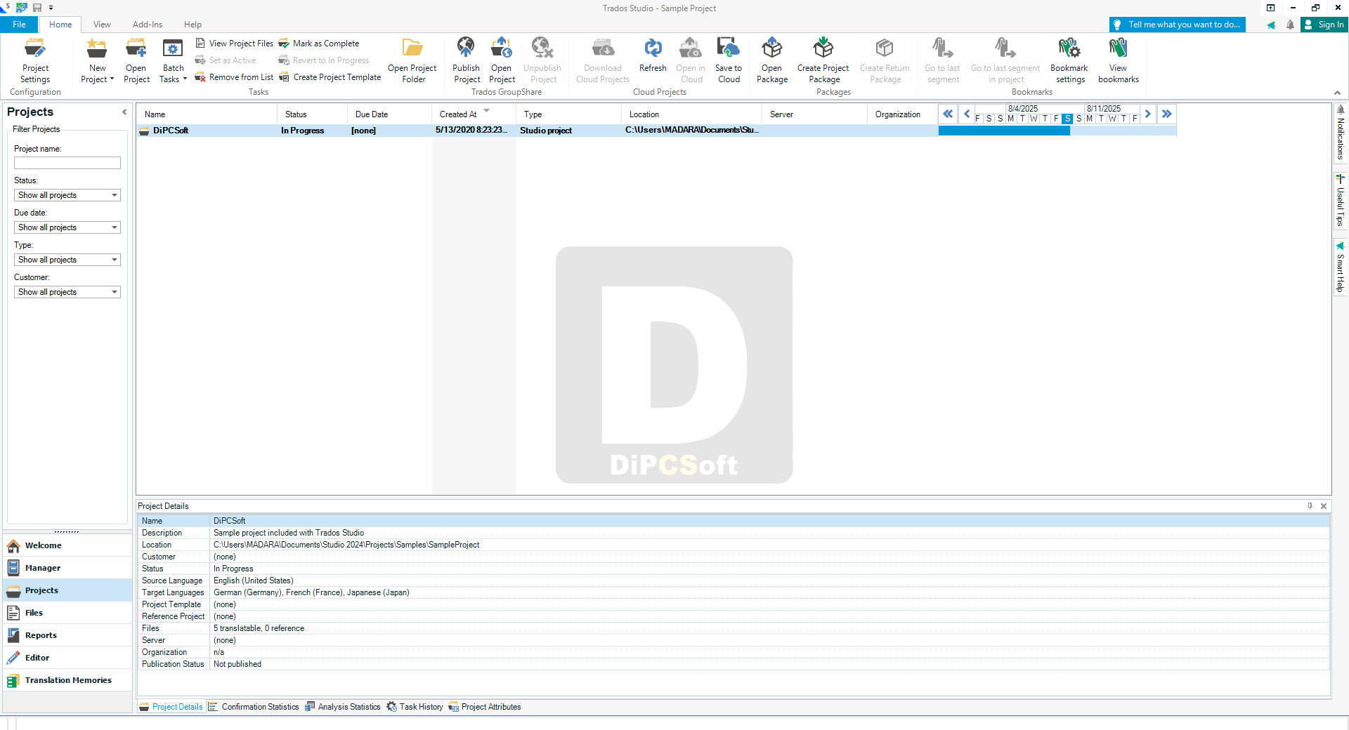Screen dimensions: 1349x730
Task: Collapse the ribbon with the chevron
Action: tap(1337, 93)
